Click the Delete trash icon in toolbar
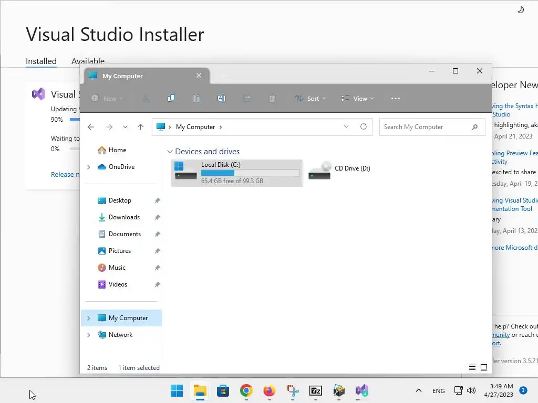 click(x=272, y=98)
